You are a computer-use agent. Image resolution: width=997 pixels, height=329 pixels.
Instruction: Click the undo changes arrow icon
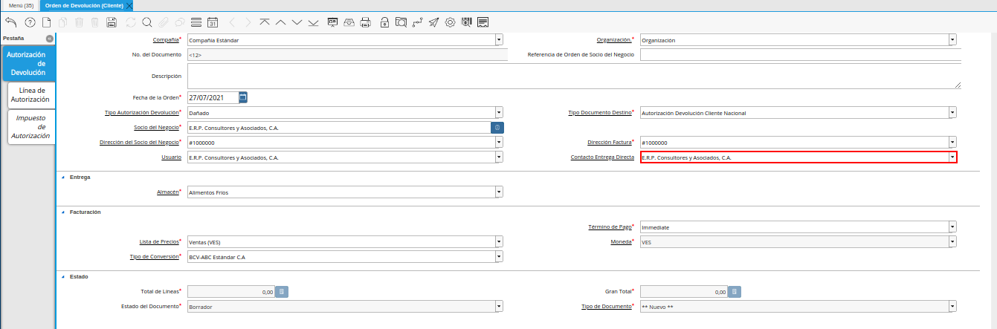[x=10, y=22]
